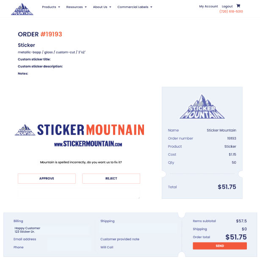Image resolution: width=260 pixels, height=259 pixels.
Task: Reject the sticker proof
Action: 111,179
